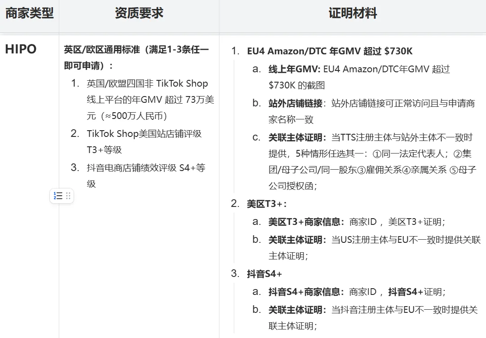
Task: Click requirement item about 年GMV 超过 73万美元
Action: point(150,100)
